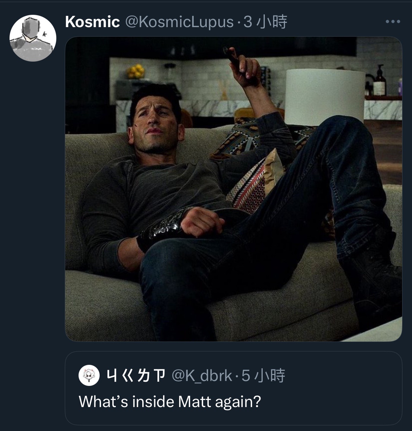Open Kosmic's profile avatar
Image resolution: width=412 pixels, height=431 pixels.
pyautogui.click(x=32, y=38)
